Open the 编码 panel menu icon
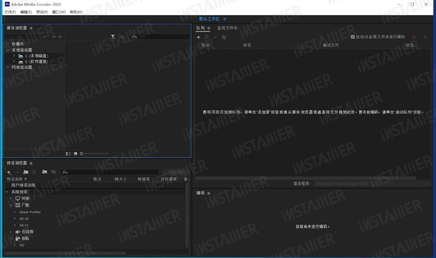This screenshot has height=258, width=436. coord(209,193)
